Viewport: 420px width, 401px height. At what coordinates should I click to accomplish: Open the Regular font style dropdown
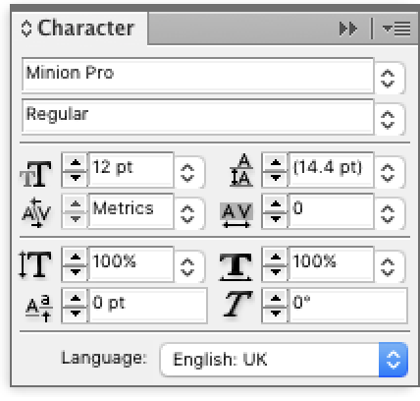(388, 119)
